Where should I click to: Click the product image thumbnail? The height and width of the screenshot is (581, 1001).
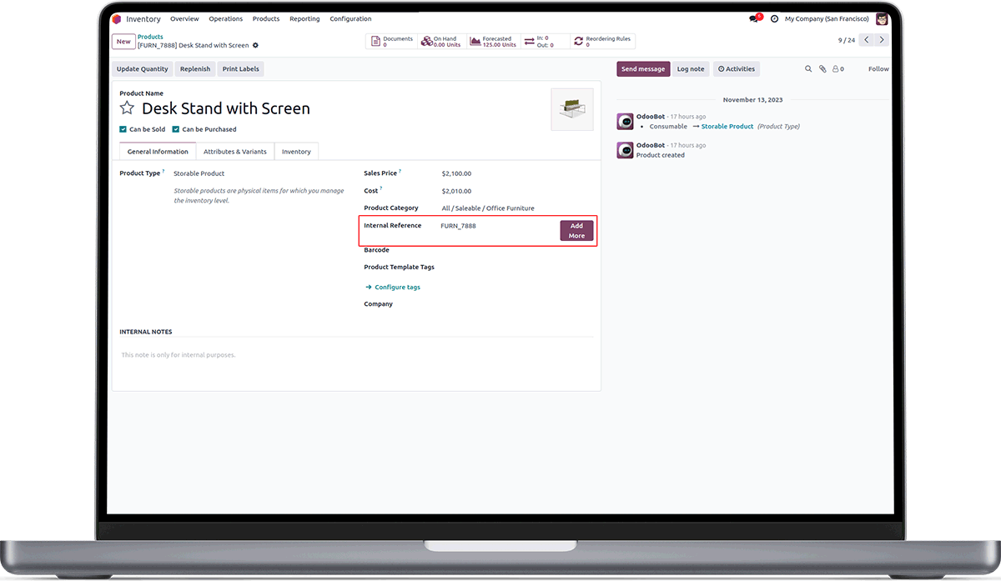pos(572,109)
